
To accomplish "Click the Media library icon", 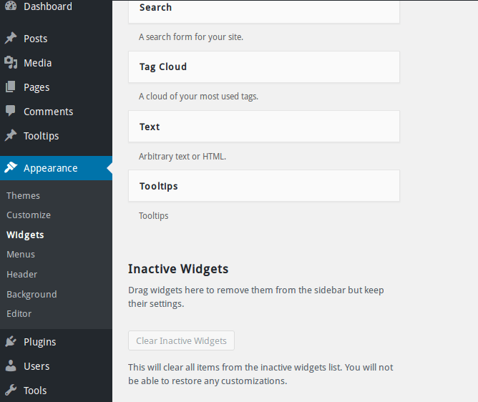I will click(11, 62).
